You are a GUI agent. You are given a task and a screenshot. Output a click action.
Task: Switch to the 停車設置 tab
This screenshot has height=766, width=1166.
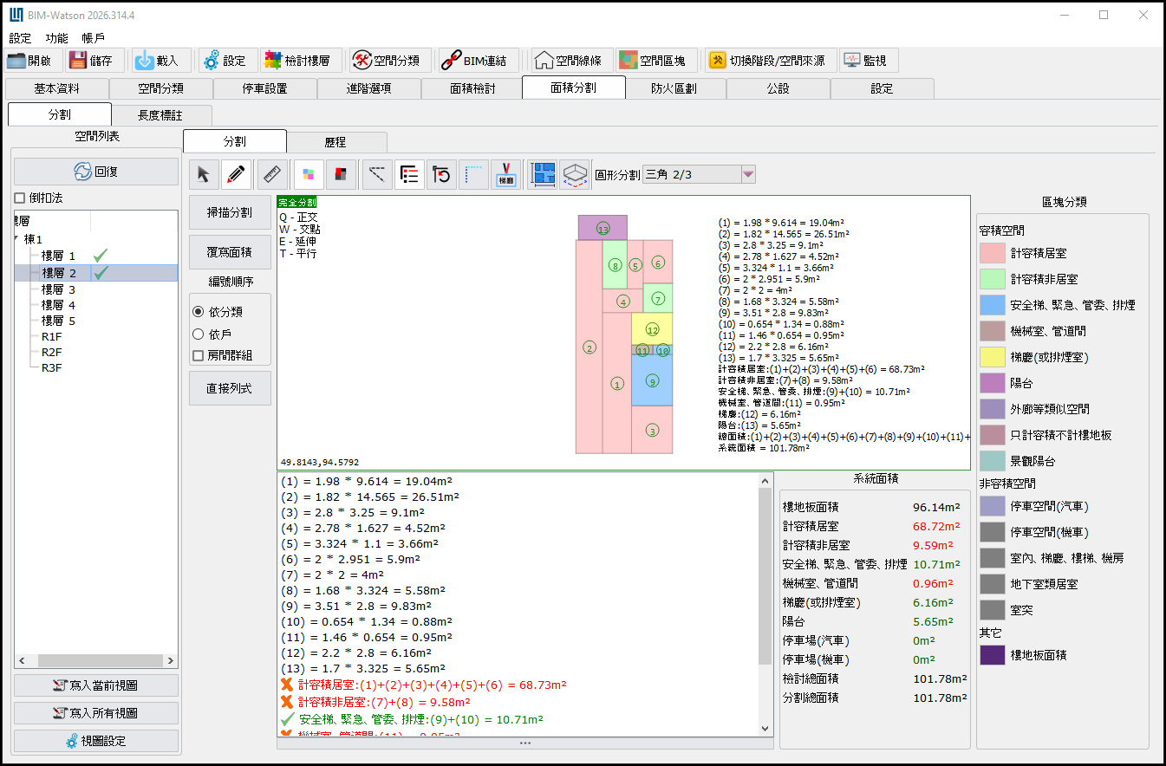(x=265, y=88)
